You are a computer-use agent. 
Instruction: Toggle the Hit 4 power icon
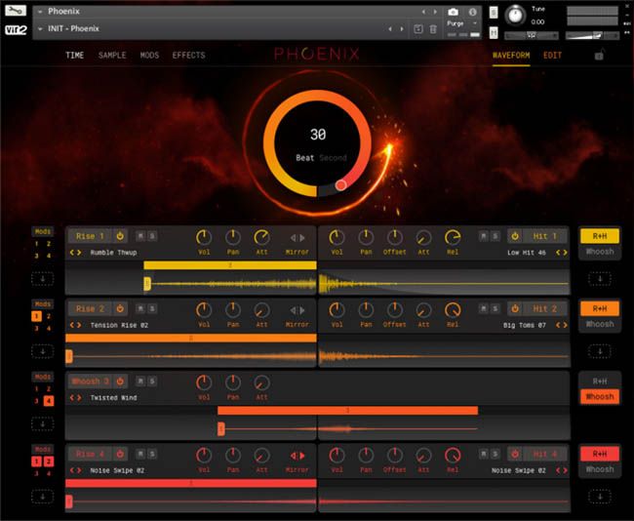515,454
